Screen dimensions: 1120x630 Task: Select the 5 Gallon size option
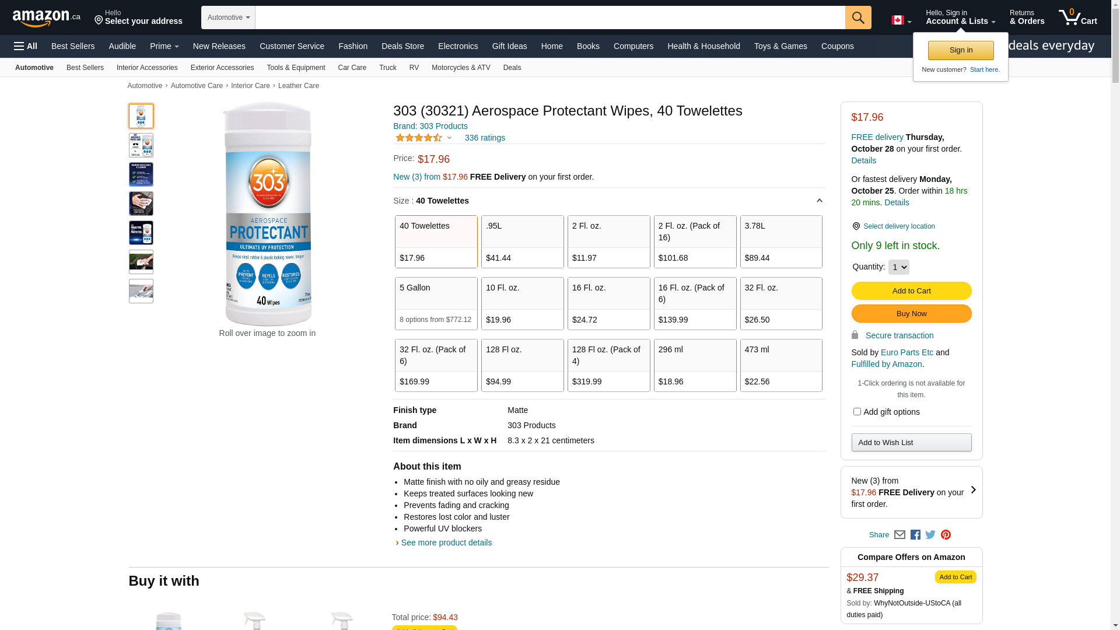[x=436, y=303]
